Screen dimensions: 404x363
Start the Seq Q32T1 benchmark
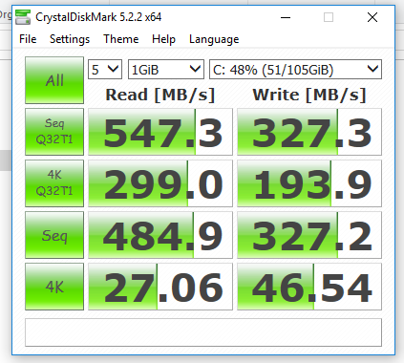[x=54, y=132]
